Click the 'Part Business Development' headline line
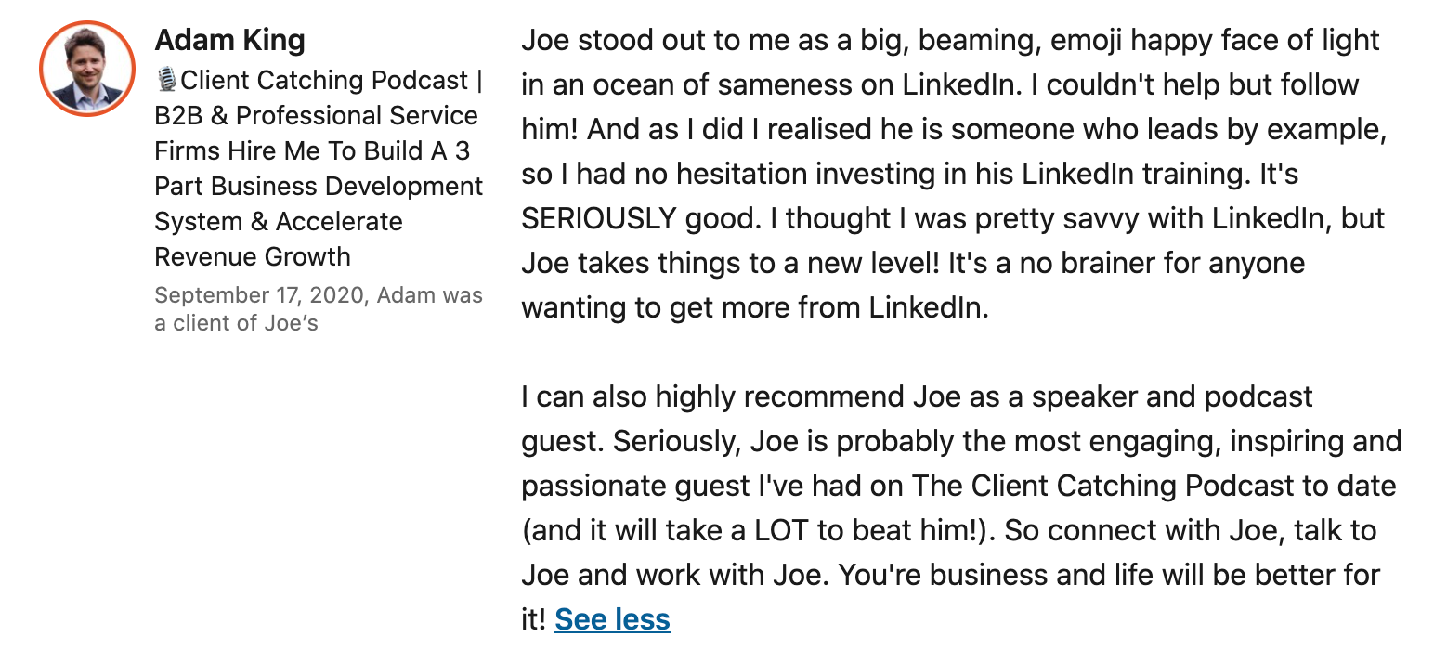 click(x=319, y=187)
